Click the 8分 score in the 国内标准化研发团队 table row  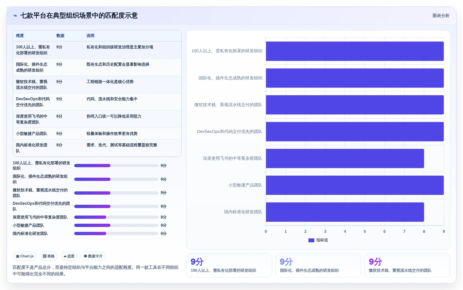tap(59, 145)
